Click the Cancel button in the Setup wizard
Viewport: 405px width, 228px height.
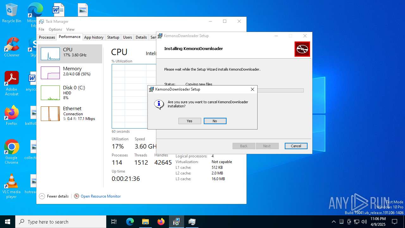pos(296,146)
